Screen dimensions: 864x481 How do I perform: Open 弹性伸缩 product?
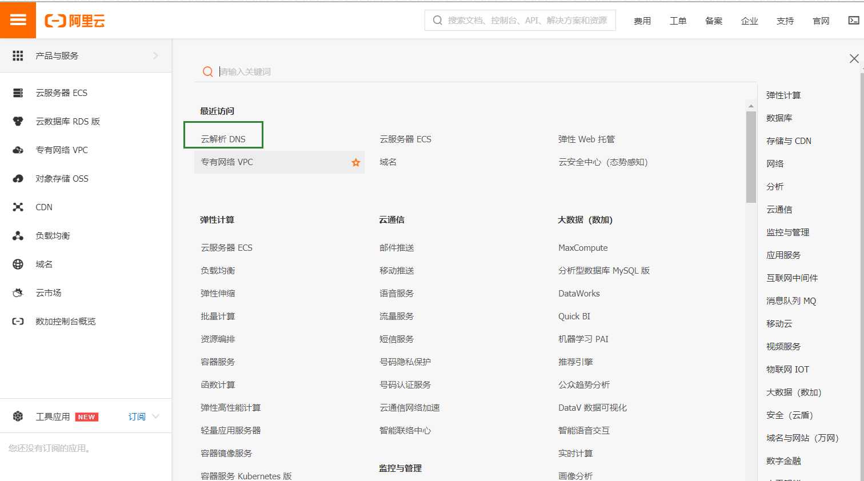point(218,293)
